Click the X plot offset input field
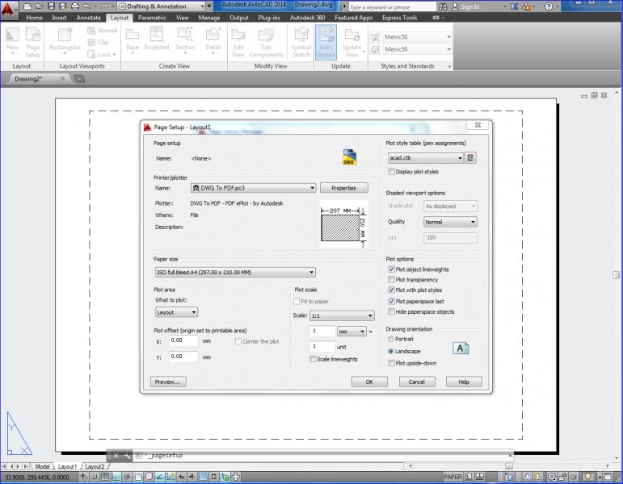623x484 pixels. point(183,340)
